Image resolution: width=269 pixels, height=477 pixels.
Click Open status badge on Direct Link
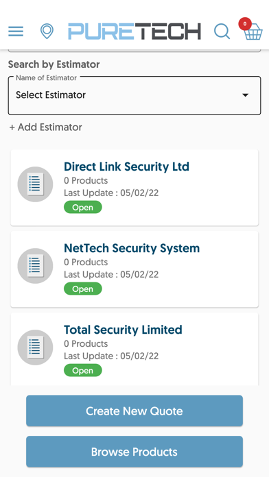pyautogui.click(x=83, y=207)
